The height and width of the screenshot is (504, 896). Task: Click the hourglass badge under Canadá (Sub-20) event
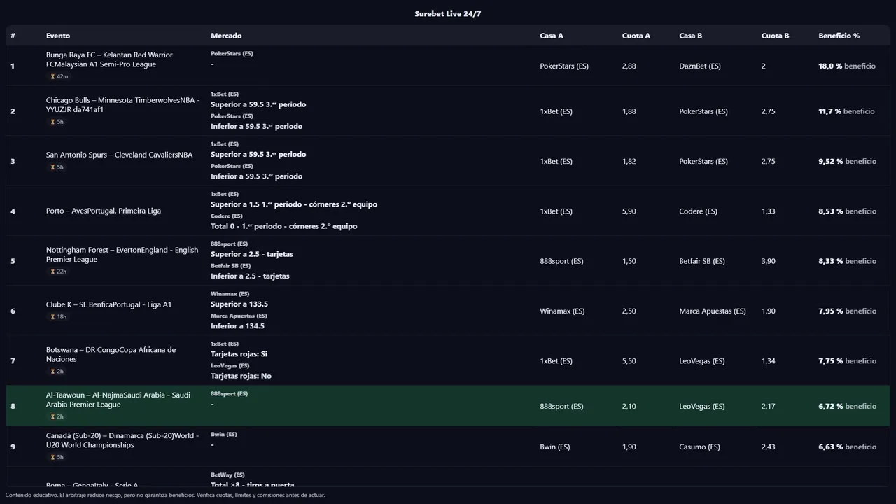click(x=57, y=458)
